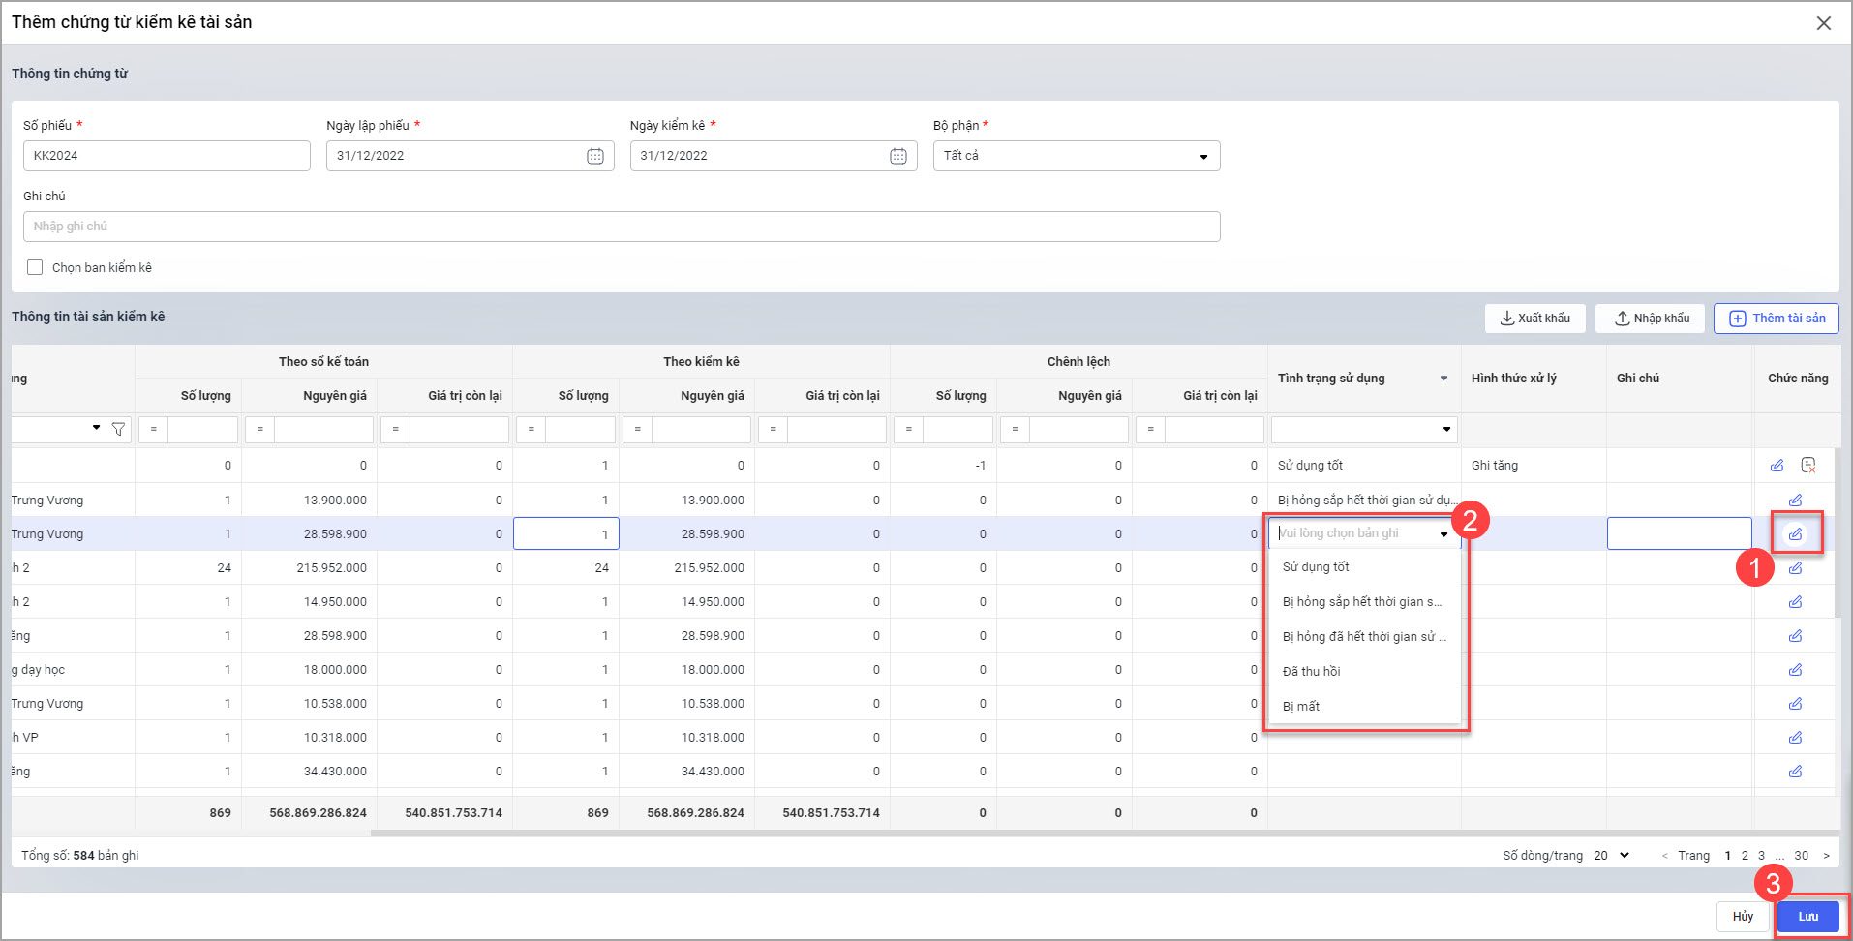This screenshot has height=941, width=1853.
Task: Click edit icon for 18.000.000 row
Action: coord(1795,670)
